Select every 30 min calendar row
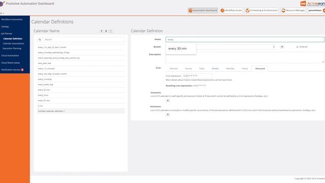This screenshot has width=325, height=183. [x=81, y=90]
